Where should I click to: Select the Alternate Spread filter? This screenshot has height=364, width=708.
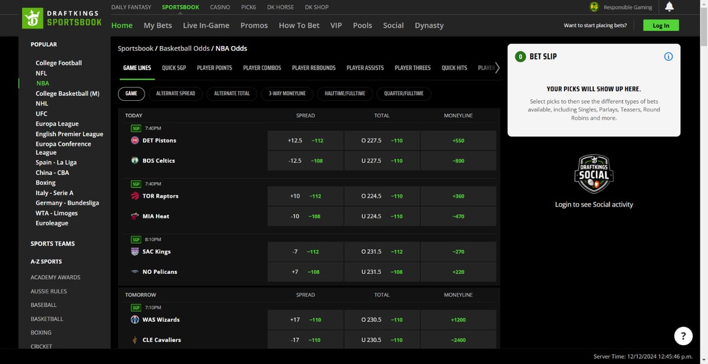coord(176,93)
